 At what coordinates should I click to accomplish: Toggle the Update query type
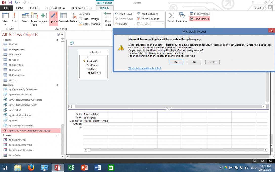[53, 19]
